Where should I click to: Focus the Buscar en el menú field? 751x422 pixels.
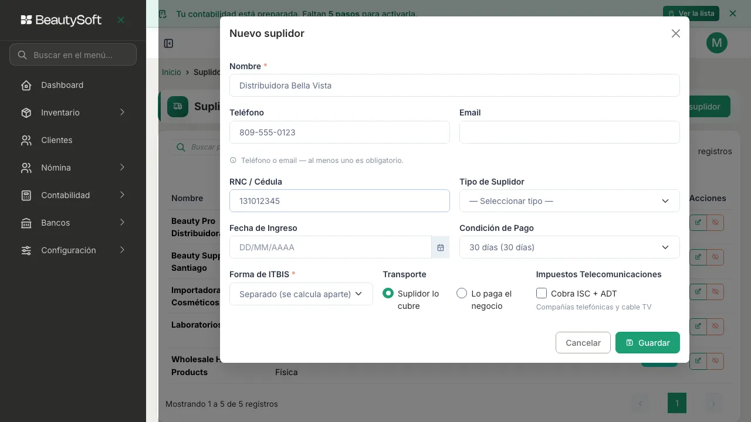click(x=73, y=55)
